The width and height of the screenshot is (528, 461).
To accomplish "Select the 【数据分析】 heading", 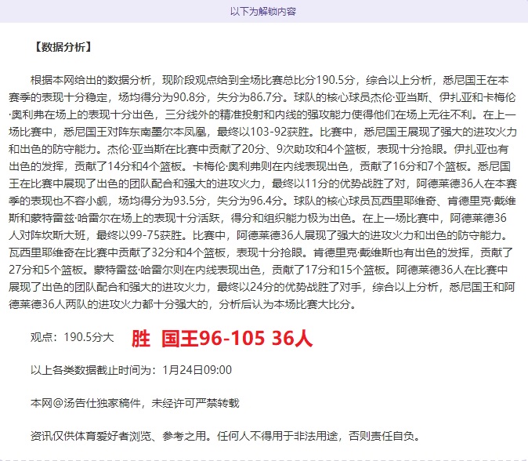I will pos(63,47).
